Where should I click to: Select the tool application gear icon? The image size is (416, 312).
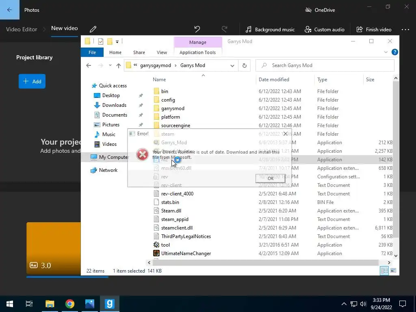coord(156,245)
